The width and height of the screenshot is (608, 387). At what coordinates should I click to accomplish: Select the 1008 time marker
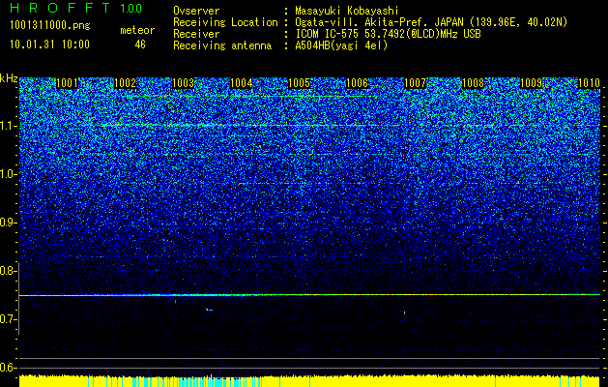pyautogui.click(x=473, y=83)
